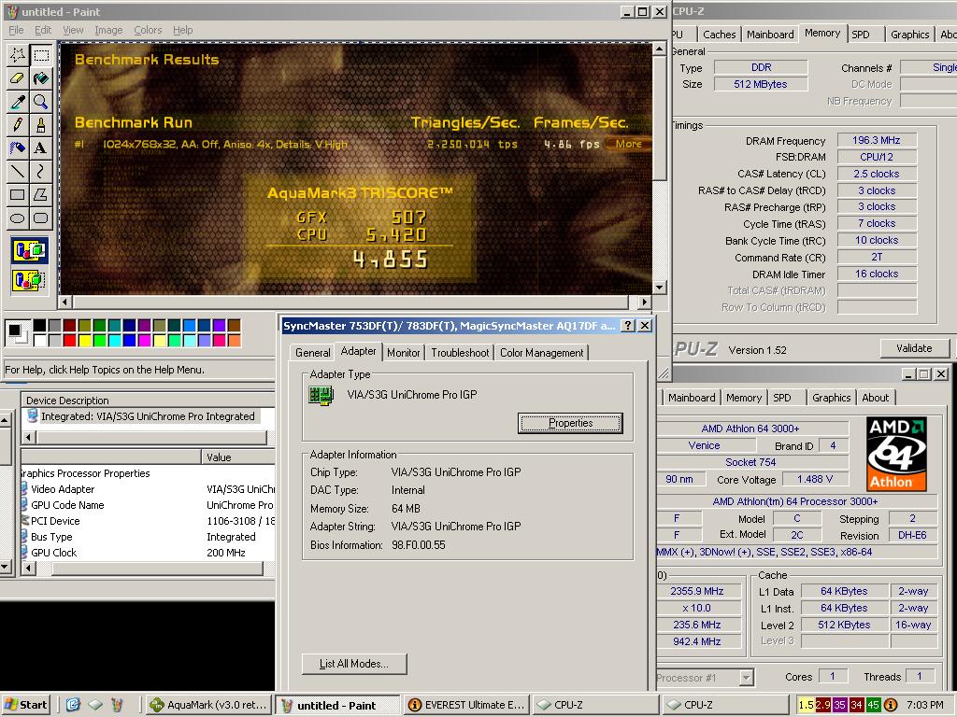Select the PCI Device row in EVEREST
The width and height of the screenshot is (957, 717).
click(x=147, y=521)
